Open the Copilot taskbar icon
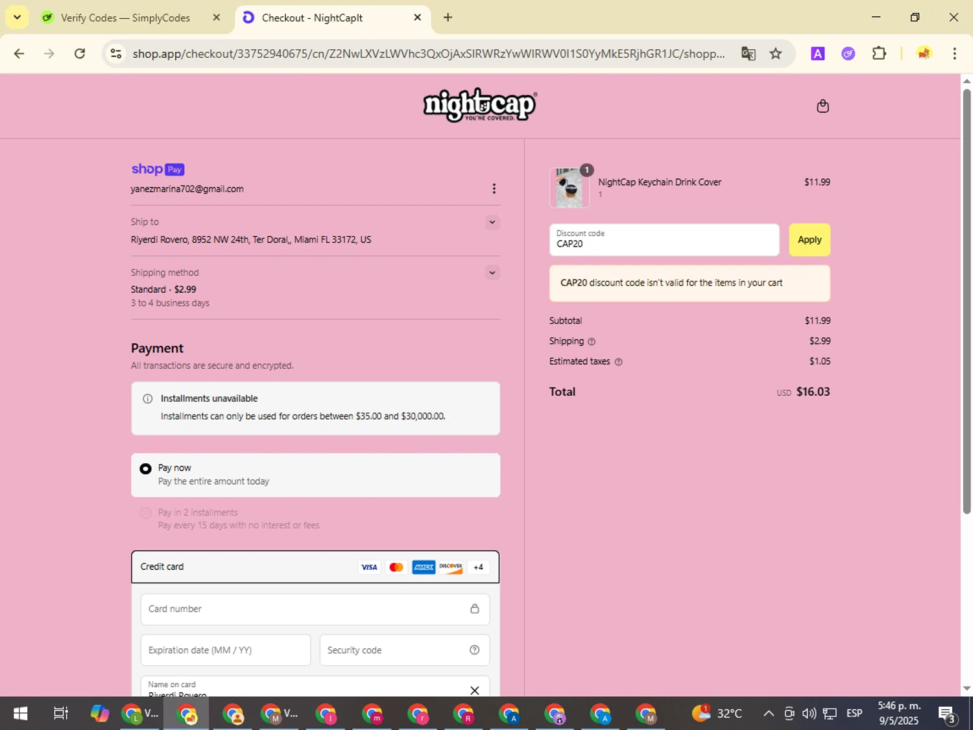The width and height of the screenshot is (973, 730). pyautogui.click(x=99, y=714)
